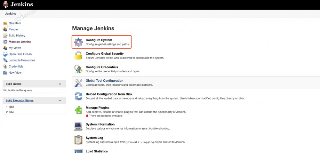Click the executor 2 Idle row
The image size is (320, 153).
(x=34, y=112)
